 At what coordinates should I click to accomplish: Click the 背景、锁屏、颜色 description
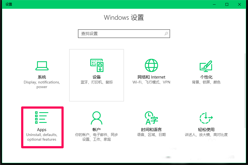(206, 82)
